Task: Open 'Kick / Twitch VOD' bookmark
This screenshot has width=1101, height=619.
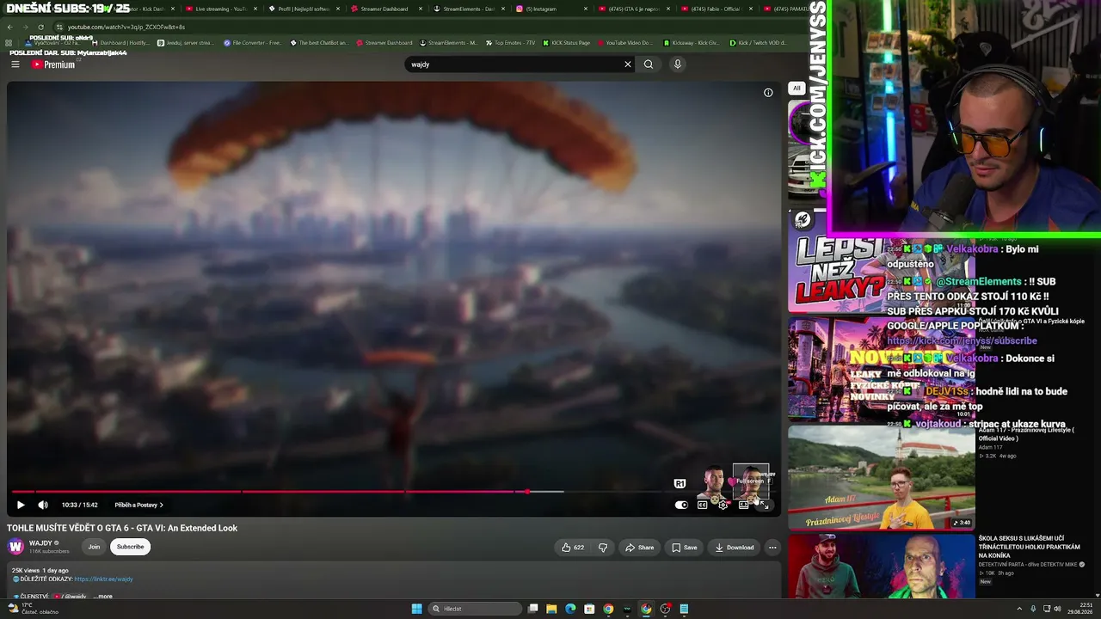Action: click(x=757, y=43)
